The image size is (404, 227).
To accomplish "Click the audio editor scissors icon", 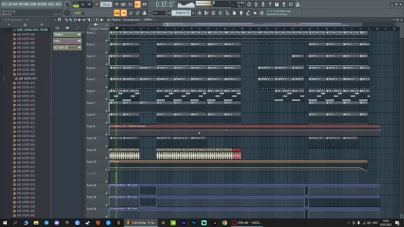I will (256, 4).
